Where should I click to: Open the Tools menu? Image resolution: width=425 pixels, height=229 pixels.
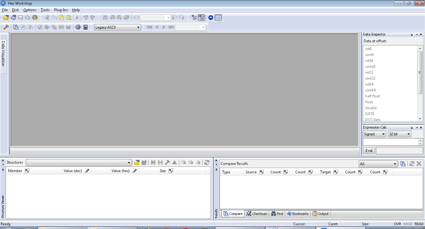point(45,10)
